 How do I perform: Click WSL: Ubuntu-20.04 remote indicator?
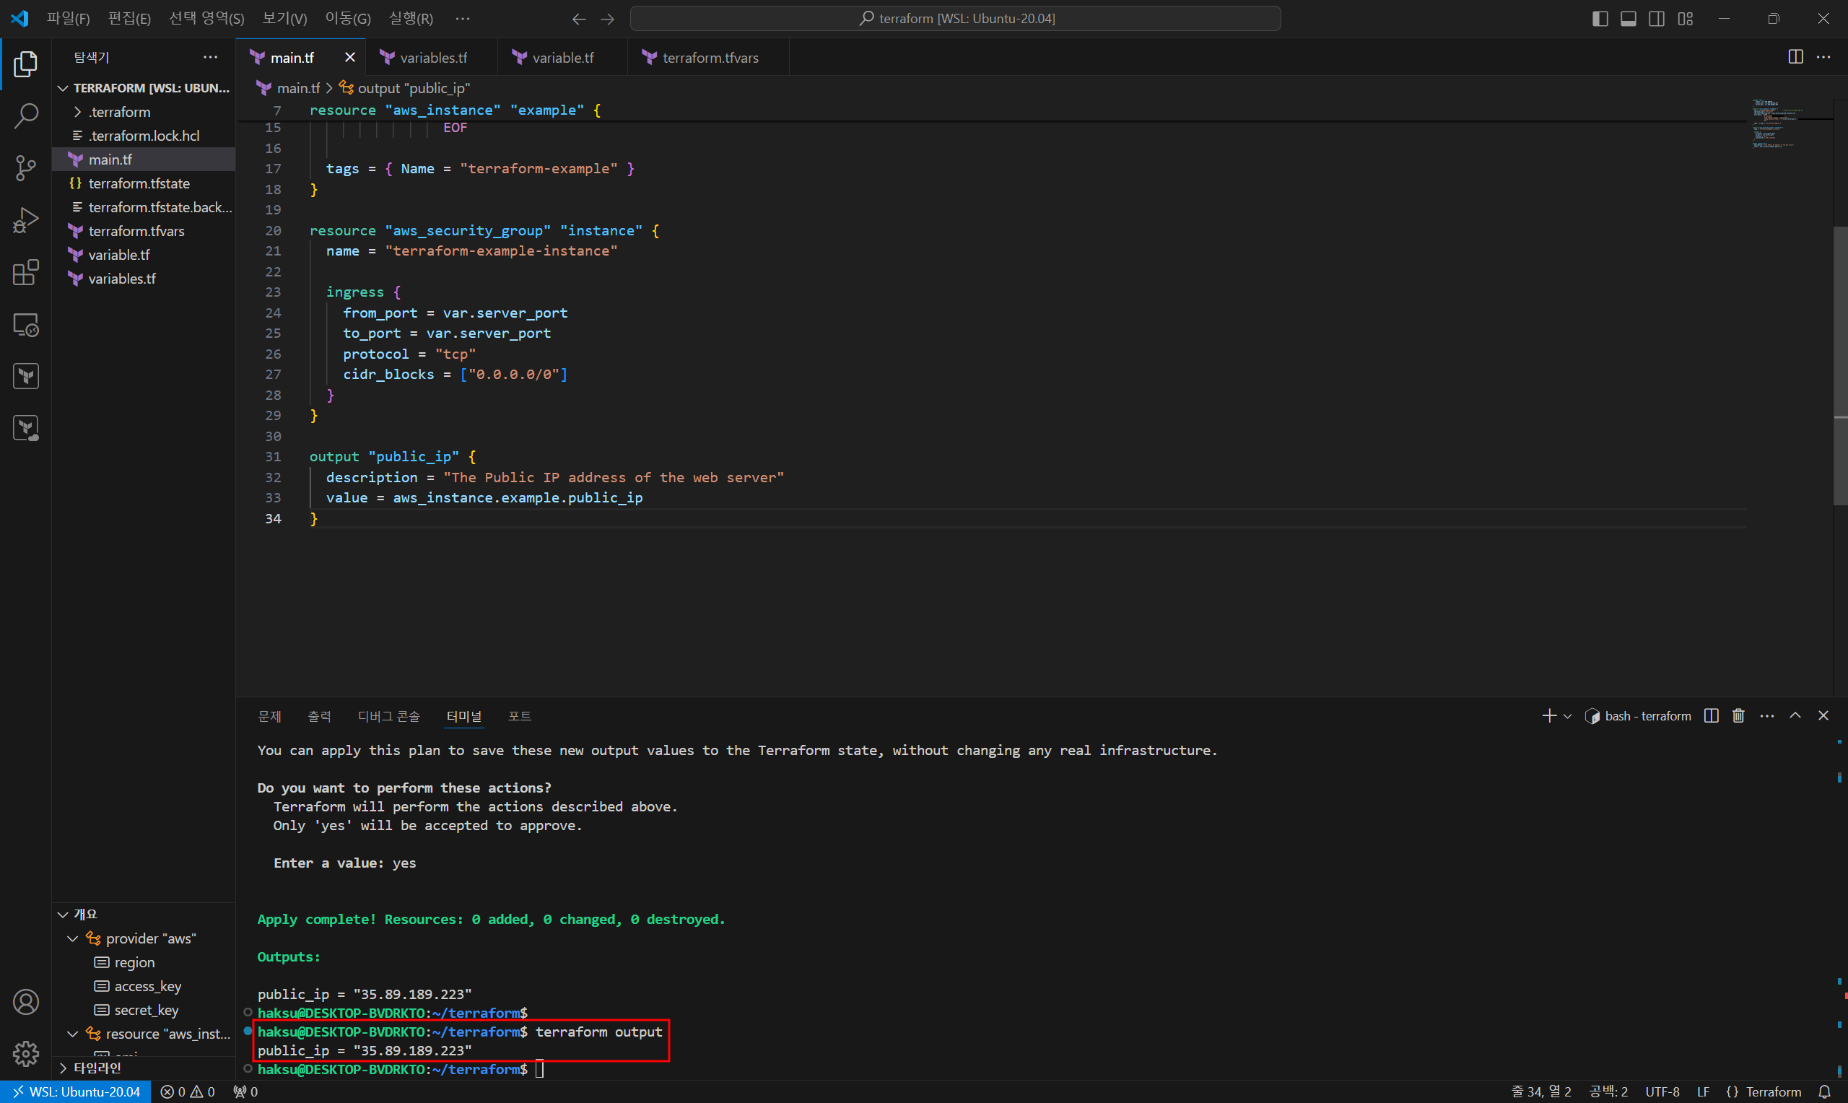76,1092
